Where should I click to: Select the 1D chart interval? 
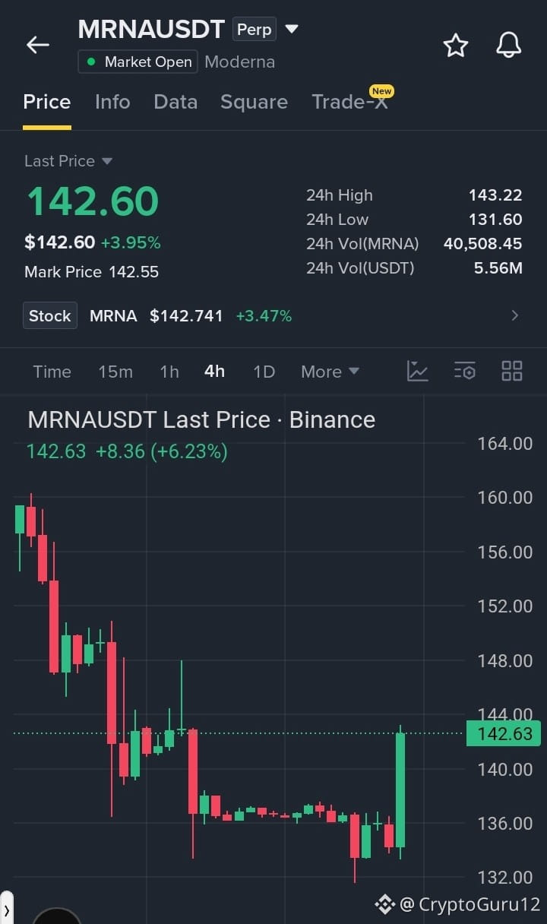[x=264, y=372]
